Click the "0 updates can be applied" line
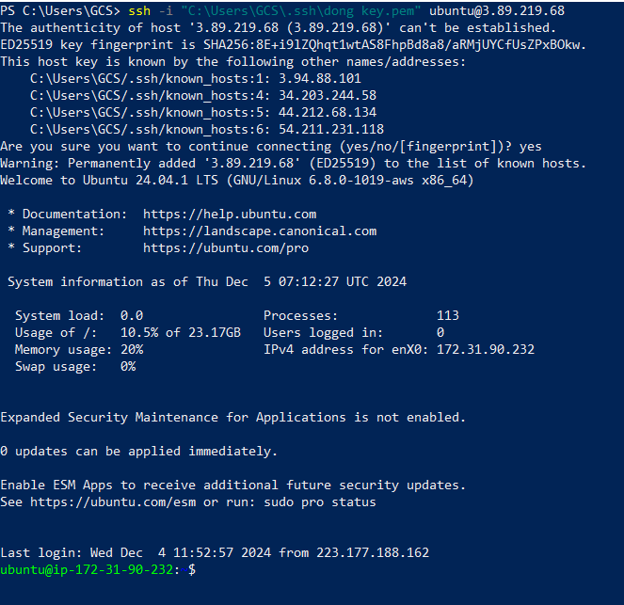This screenshot has height=605, width=624. tap(139, 452)
